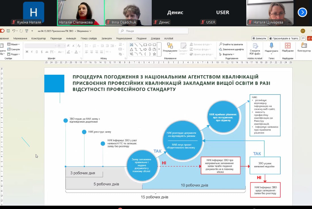This screenshot has height=209, width=312.
Task: Select the Rectangle shape in gallery
Action: coord(145,45)
